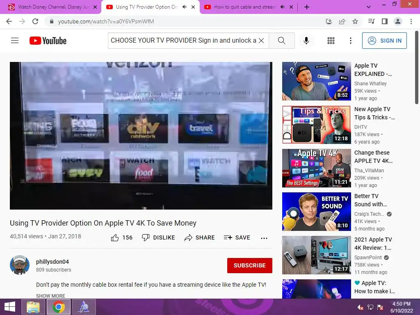Open the Chrome profile avatar
The width and height of the screenshot is (420, 315).
click(x=398, y=21)
